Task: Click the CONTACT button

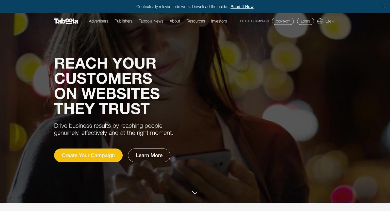Action: [283, 21]
